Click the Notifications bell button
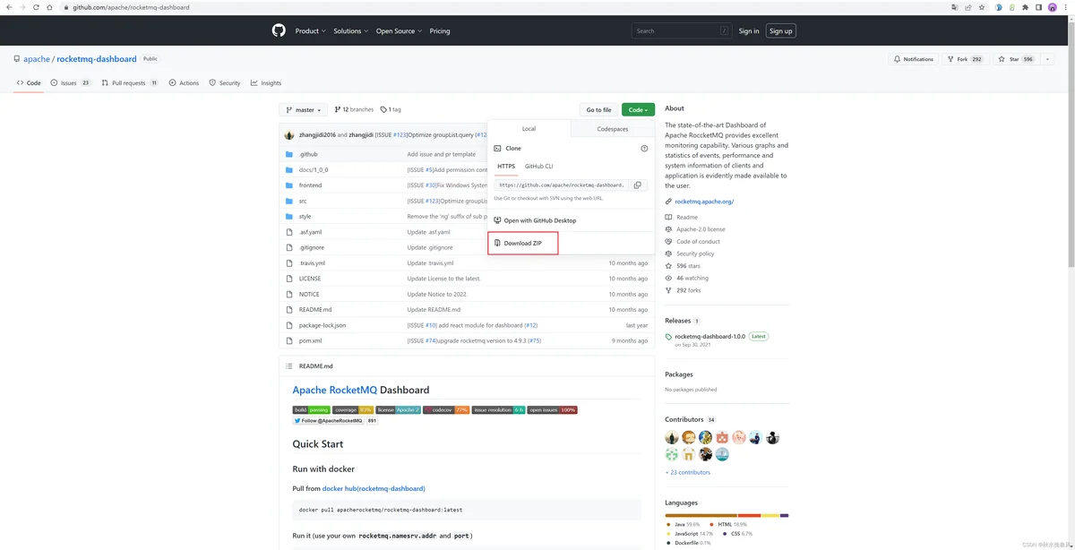Viewport: 1075px width, 550px height. click(913, 59)
